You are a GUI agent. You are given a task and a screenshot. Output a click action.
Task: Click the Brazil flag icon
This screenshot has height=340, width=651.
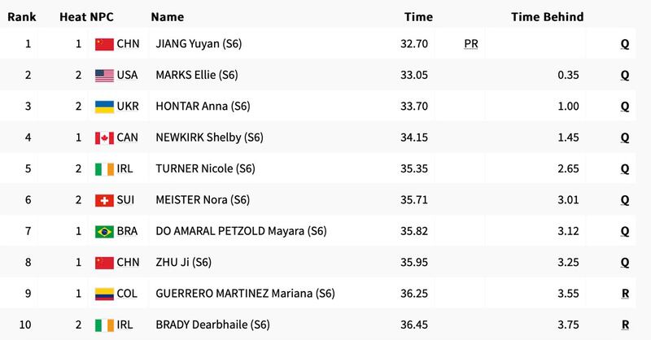(x=103, y=231)
